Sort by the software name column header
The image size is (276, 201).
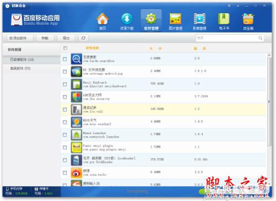tap(92, 48)
